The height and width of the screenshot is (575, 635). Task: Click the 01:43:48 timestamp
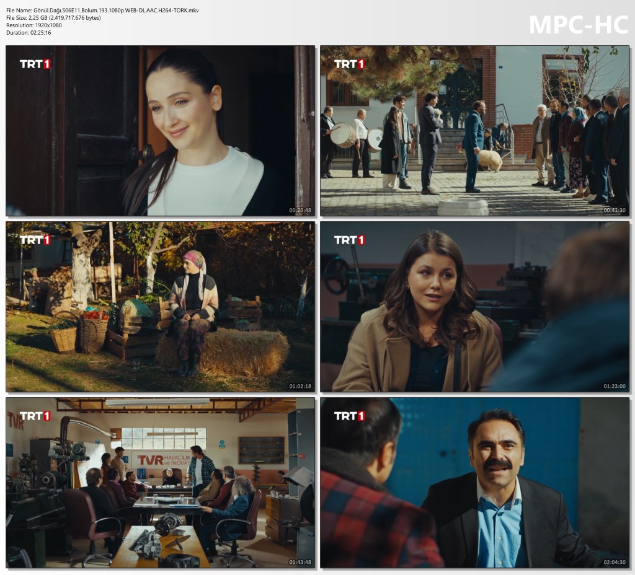(x=300, y=563)
